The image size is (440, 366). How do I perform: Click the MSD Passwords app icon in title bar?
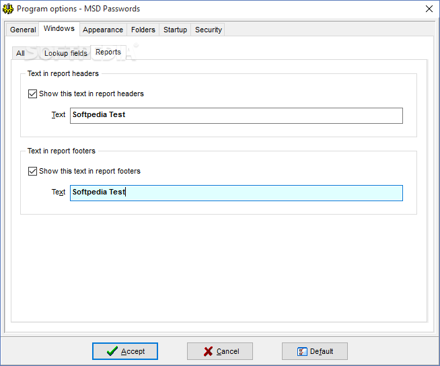tap(8, 9)
